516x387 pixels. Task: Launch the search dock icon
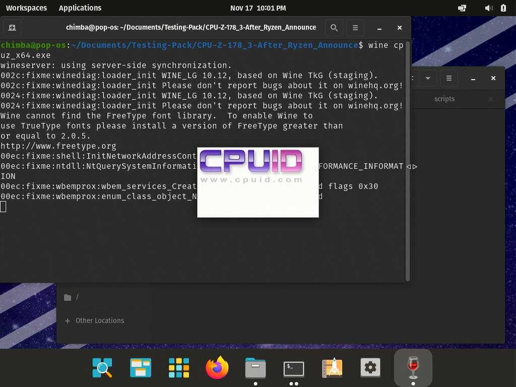pos(102,367)
